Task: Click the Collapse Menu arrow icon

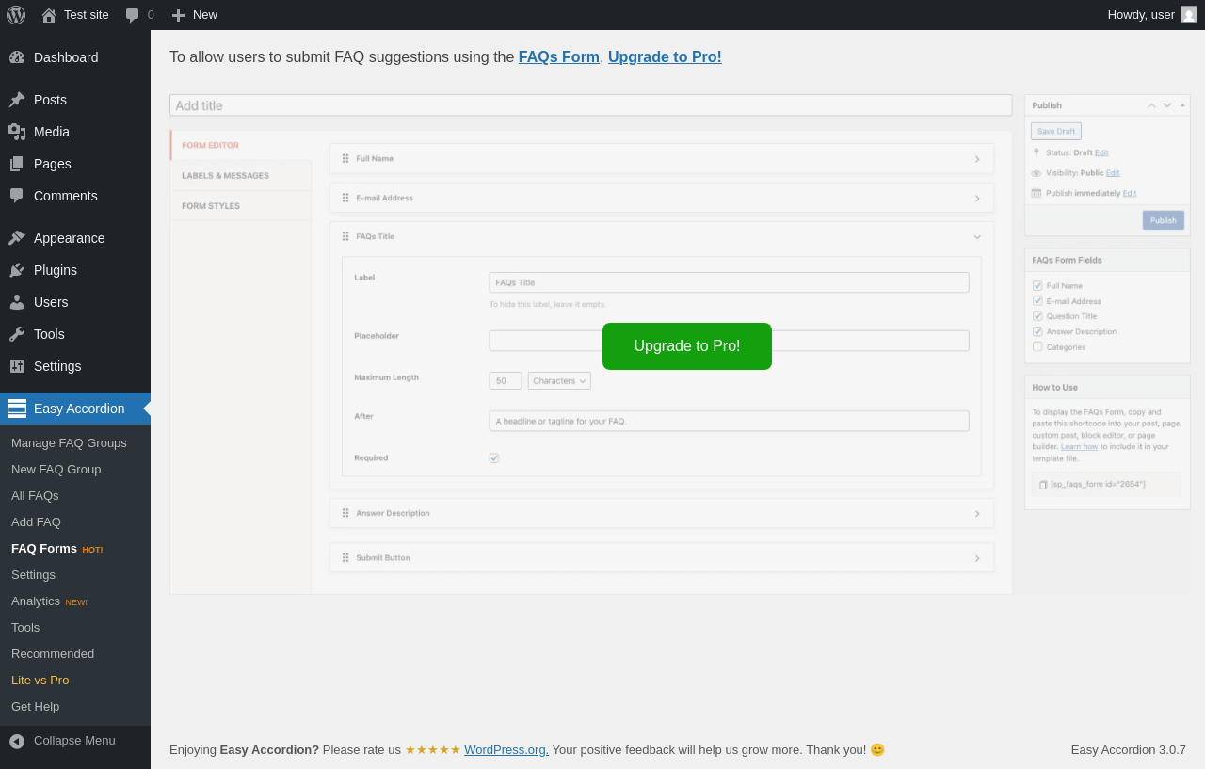Action: tap(17, 742)
